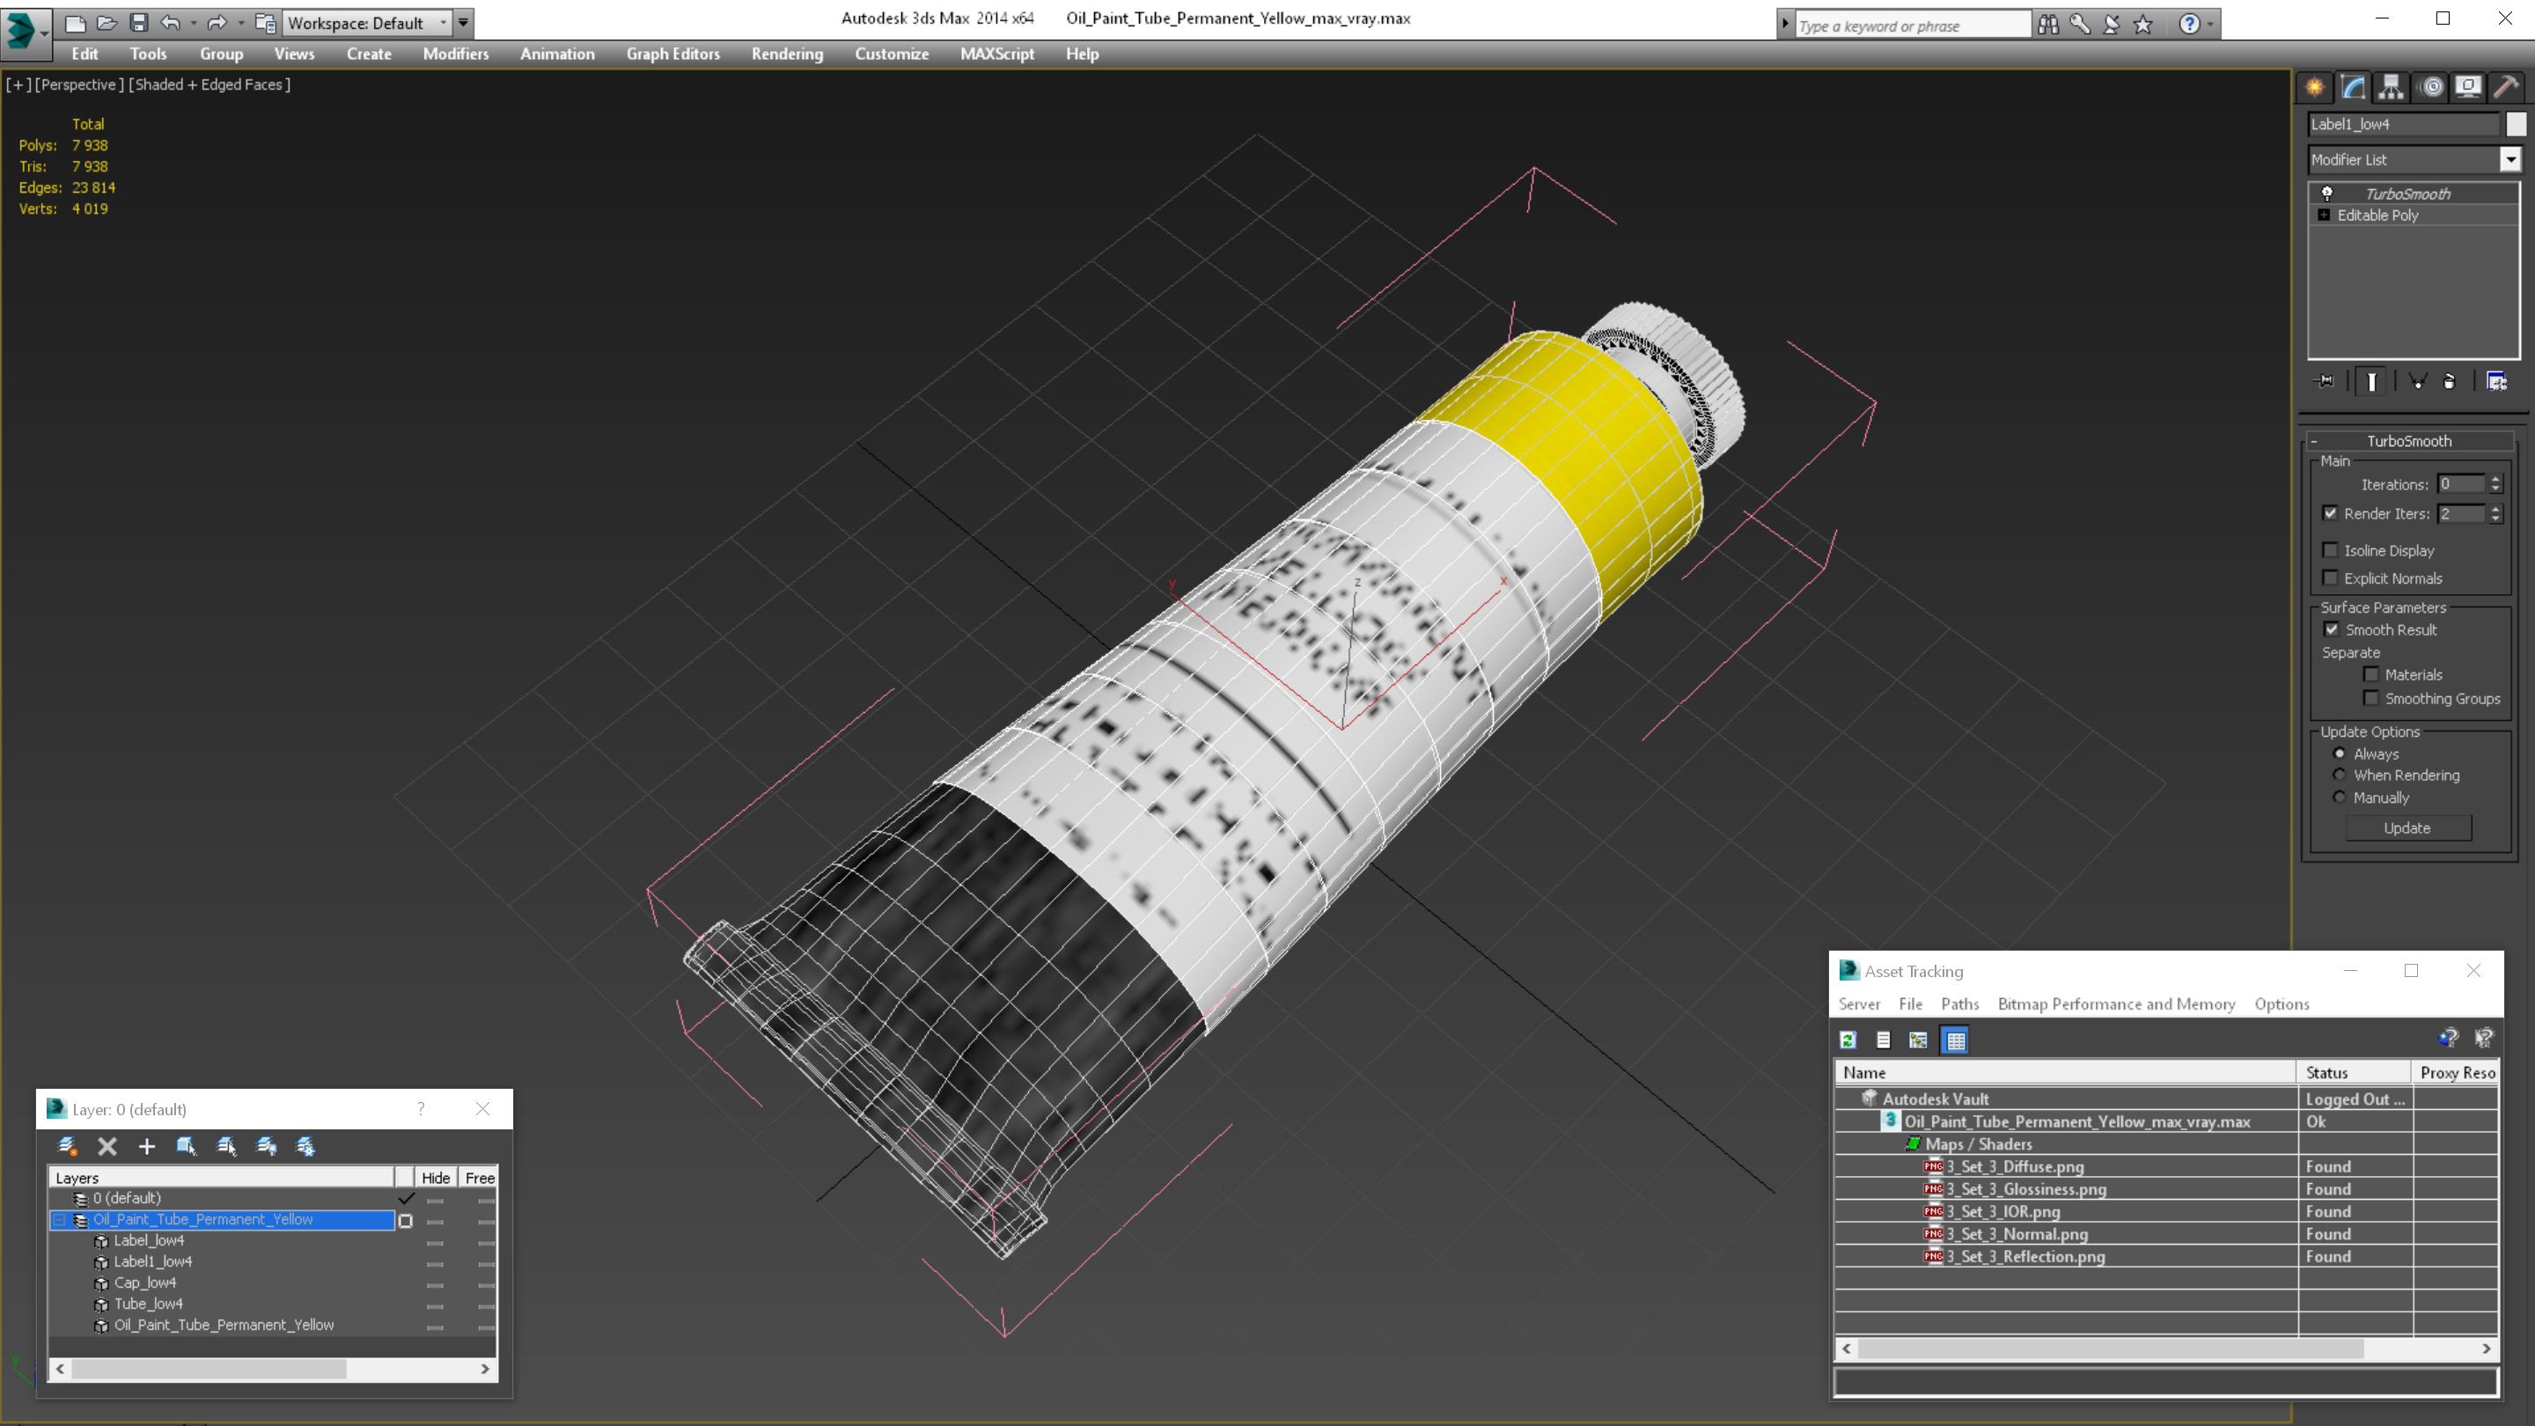Open the Rendering menu
Image resolution: width=2535 pixels, height=1426 pixels.
(x=787, y=54)
